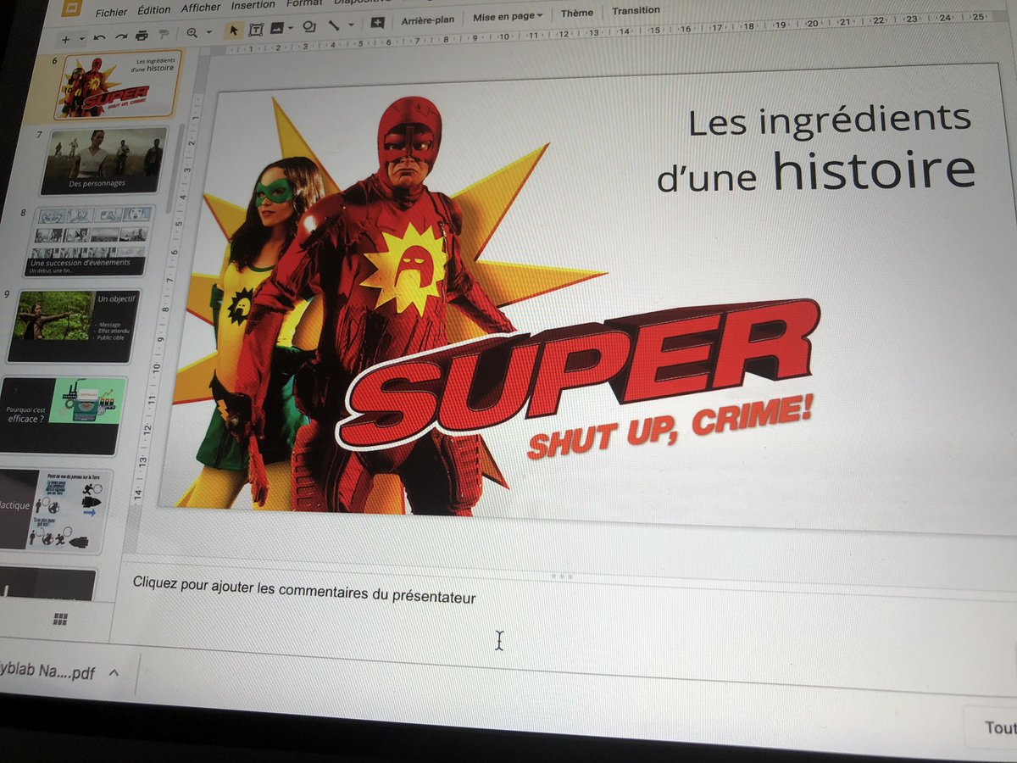The height and width of the screenshot is (763, 1017).
Task: Add a new slide with plus icon
Action: pos(65,40)
